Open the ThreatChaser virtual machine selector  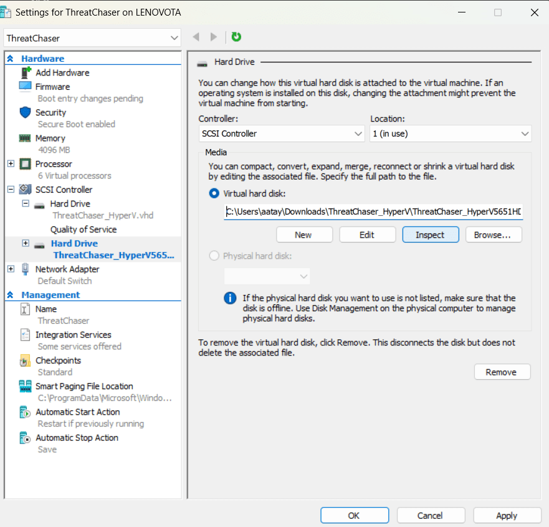92,38
